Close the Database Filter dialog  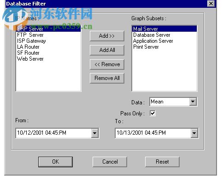tap(211, 3)
